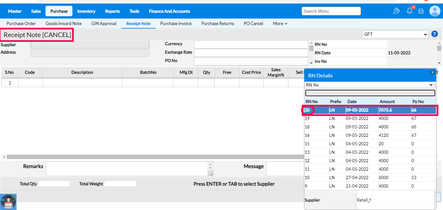The image size is (443, 210).
Task: Expand the RN No filter dropdown
Action: point(370,85)
